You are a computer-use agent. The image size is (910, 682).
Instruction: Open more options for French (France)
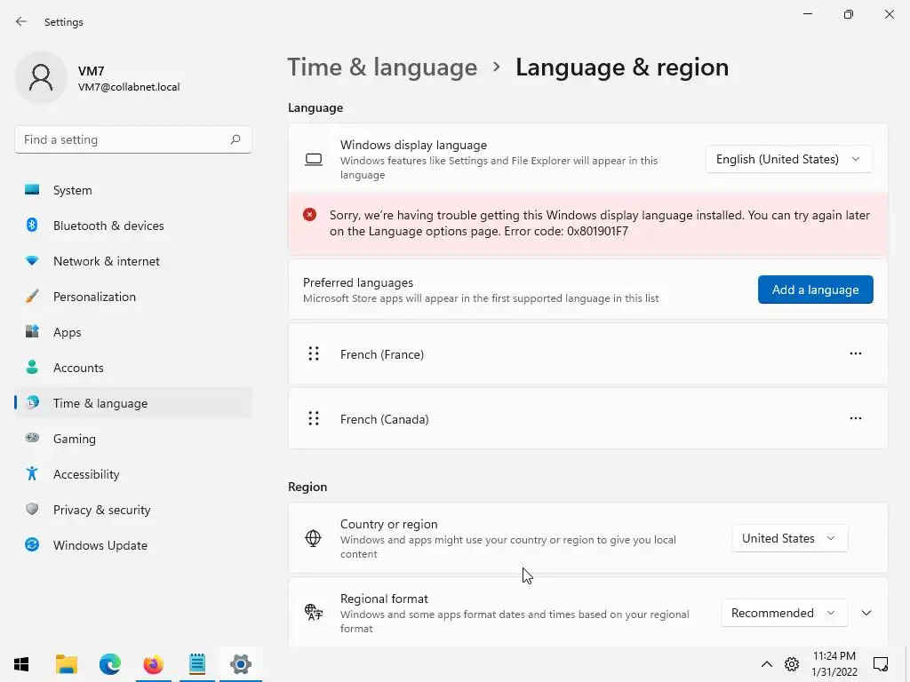[x=856, y=353]
